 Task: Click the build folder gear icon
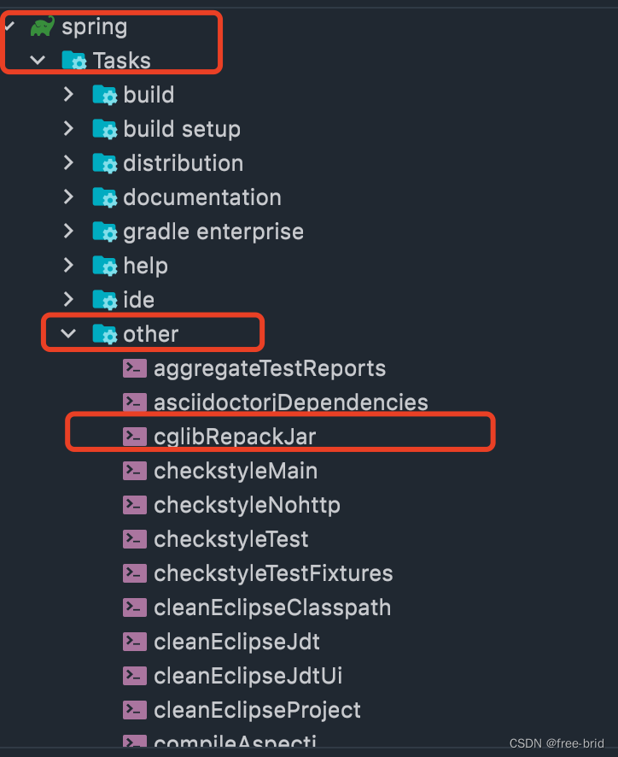coord(102,94)
